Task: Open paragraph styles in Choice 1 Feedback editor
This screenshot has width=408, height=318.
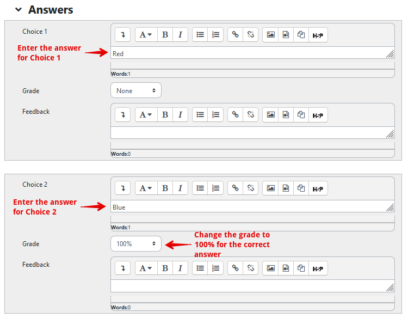Action: (146, 115)
